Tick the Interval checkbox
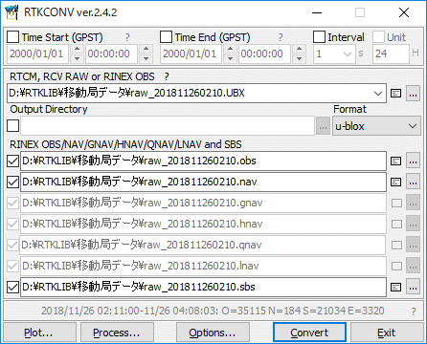The height and width of the screenshot is (344, 427). pyautogui.click(x=319, y=37)
